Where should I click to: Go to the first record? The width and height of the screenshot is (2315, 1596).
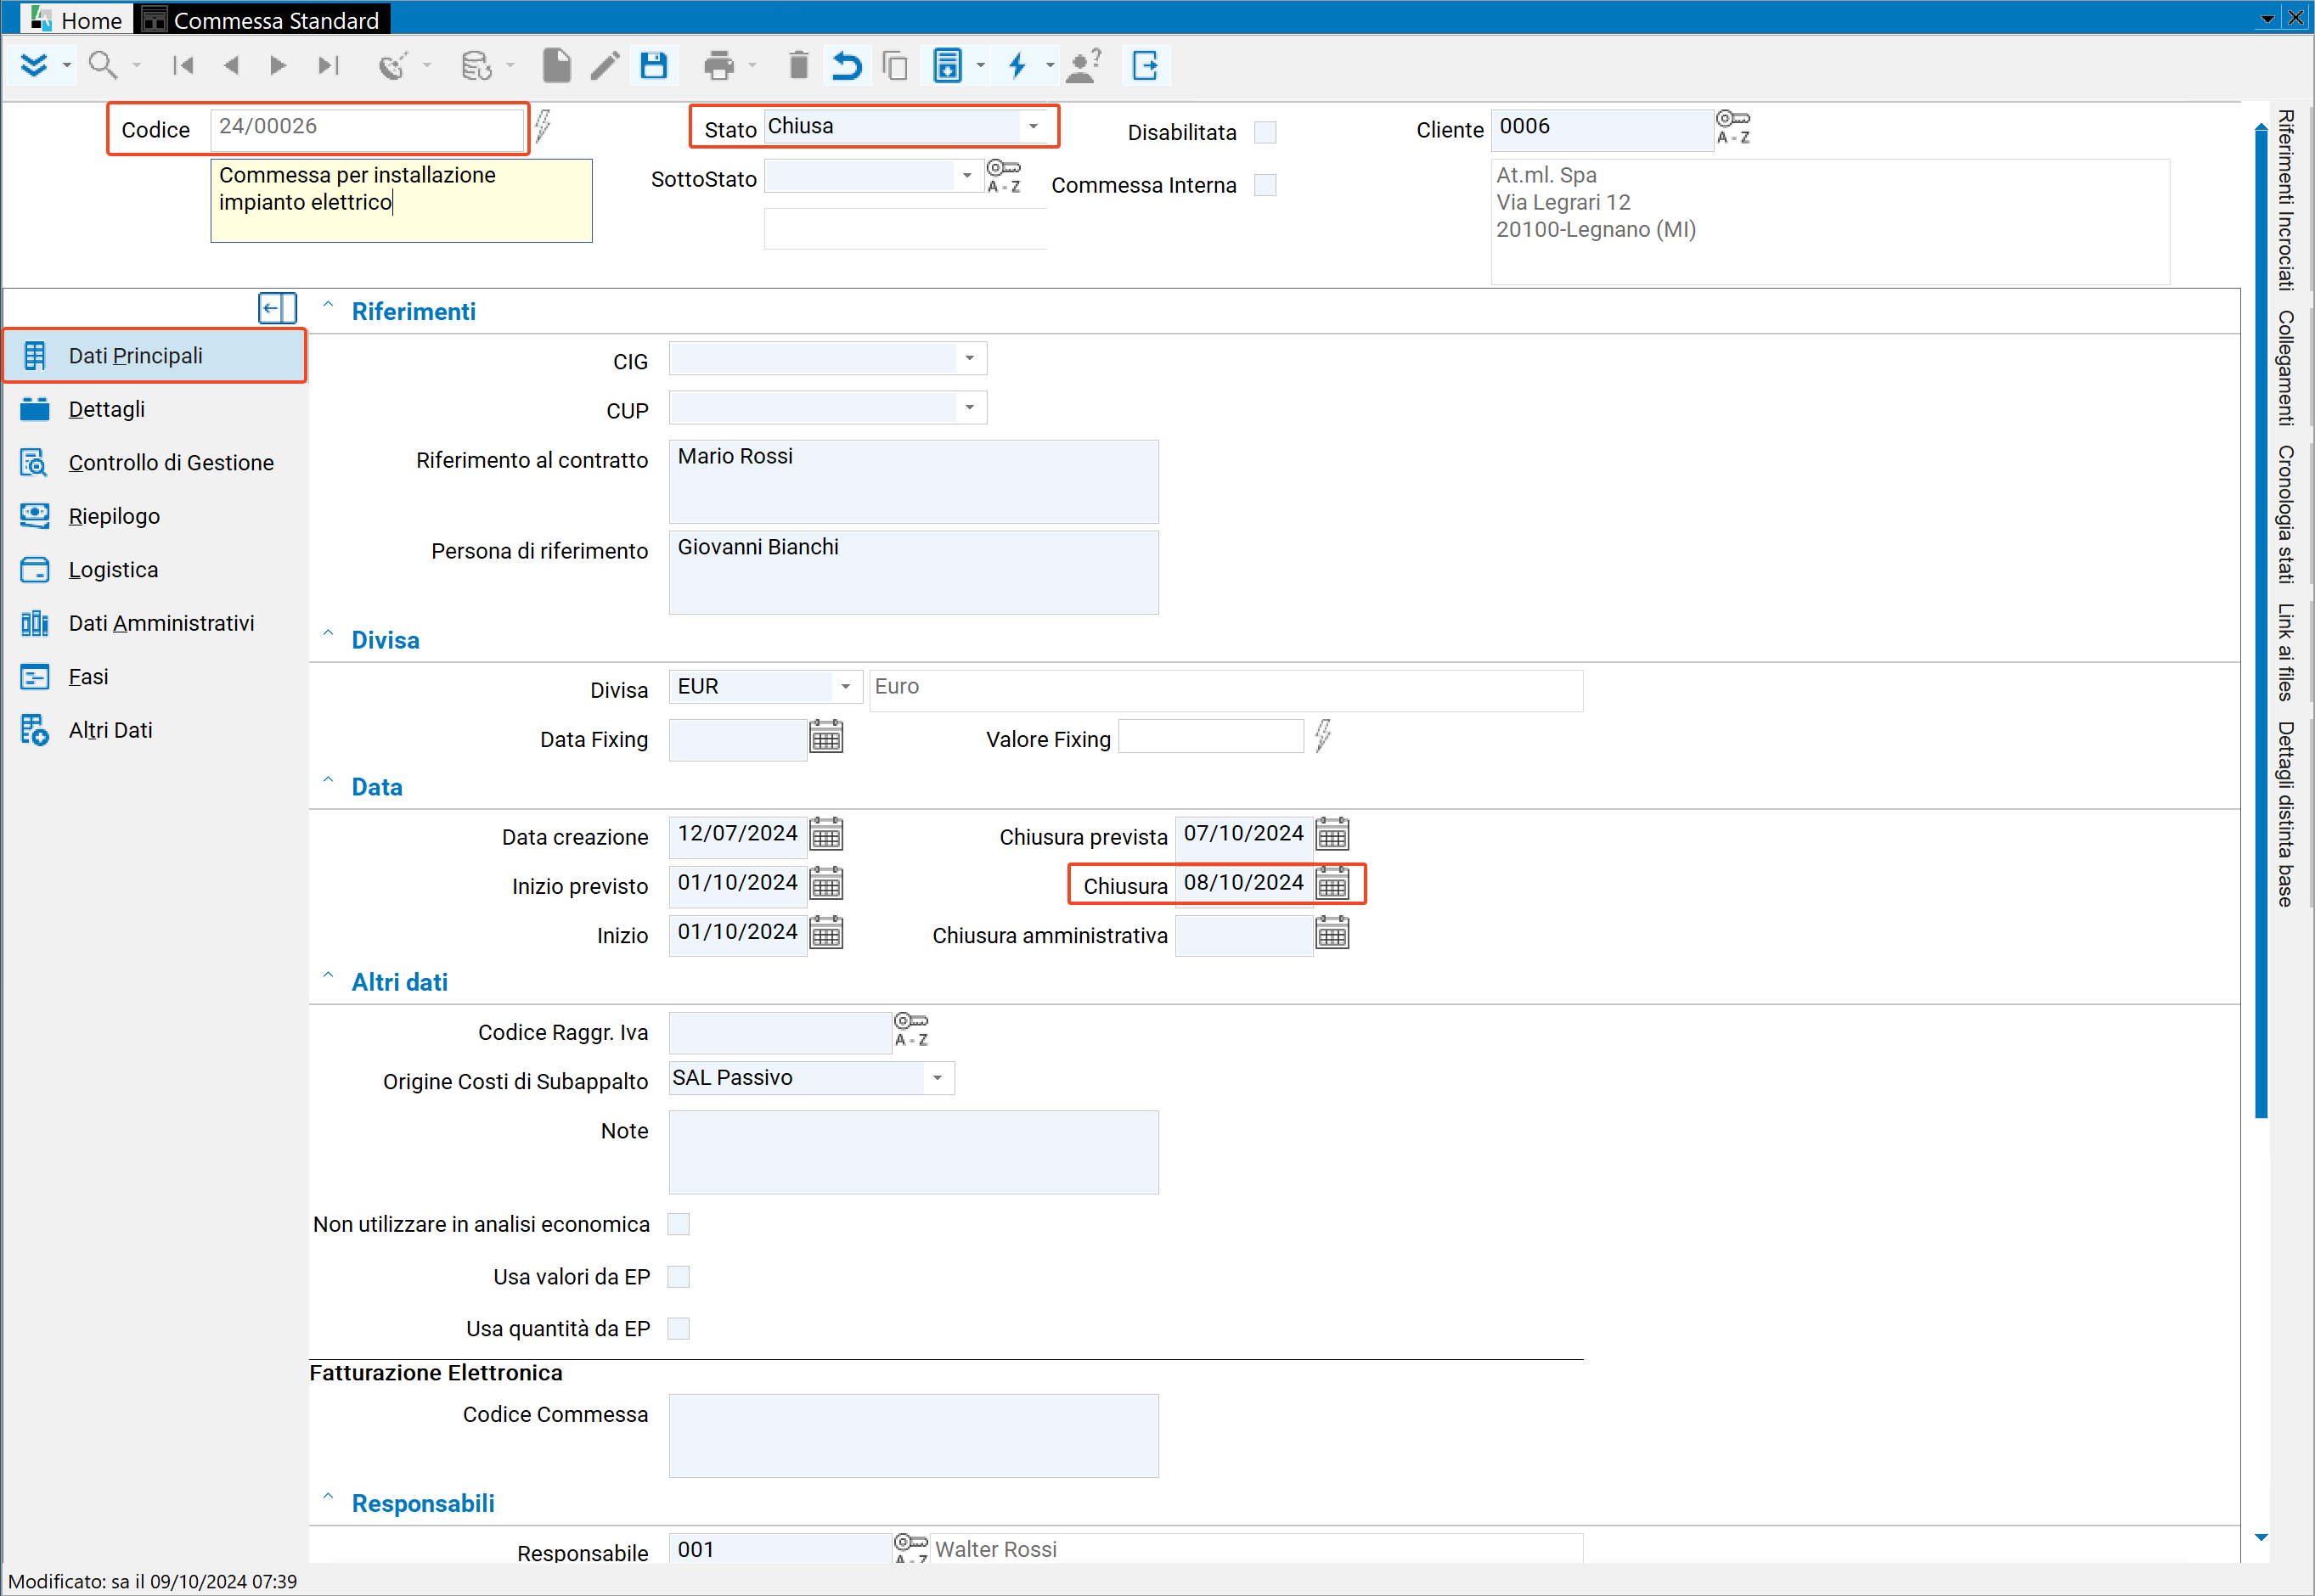(183, 66)
